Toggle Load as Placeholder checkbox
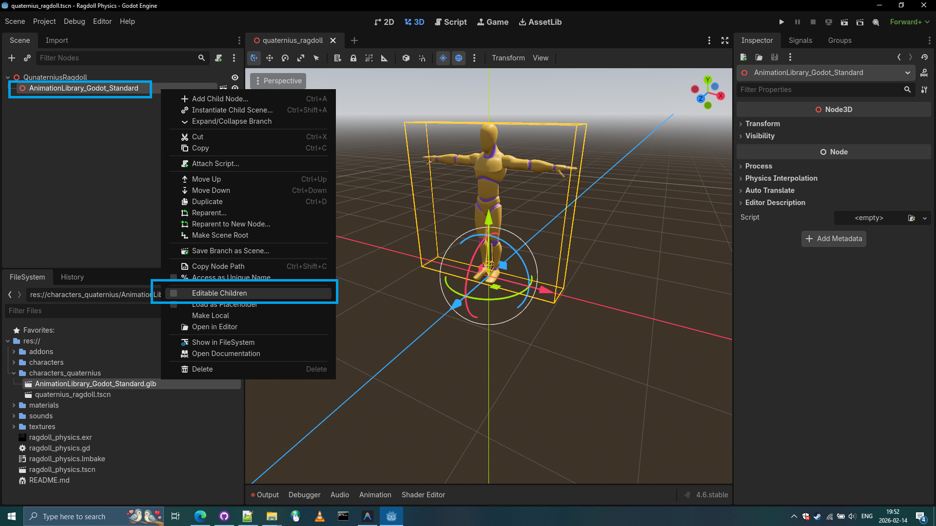The width and height of the screenshot is (936, 526). (x=174, y=305)
